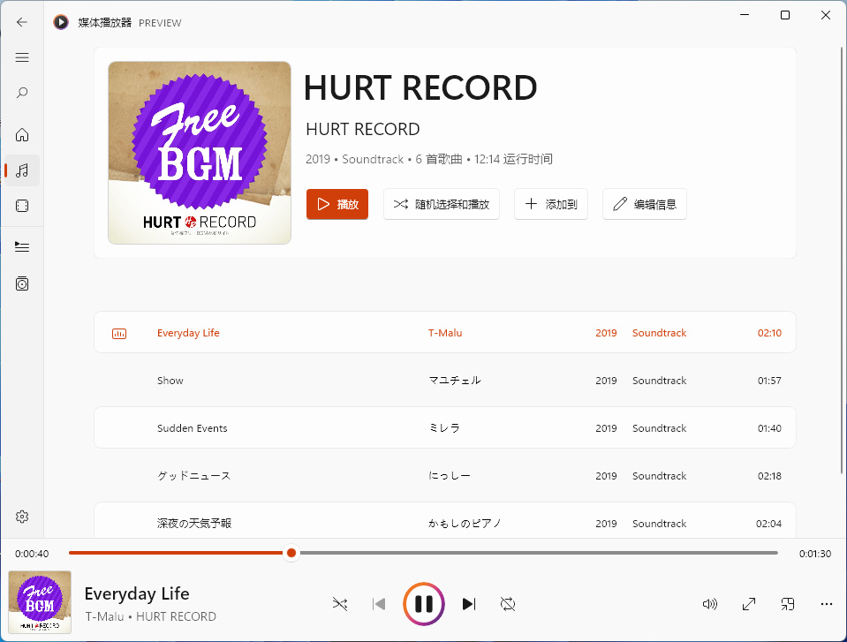Select the グッドニュース track
This screenshot has width=847, height=642.
pyautogui.click(x=444, y=476)
